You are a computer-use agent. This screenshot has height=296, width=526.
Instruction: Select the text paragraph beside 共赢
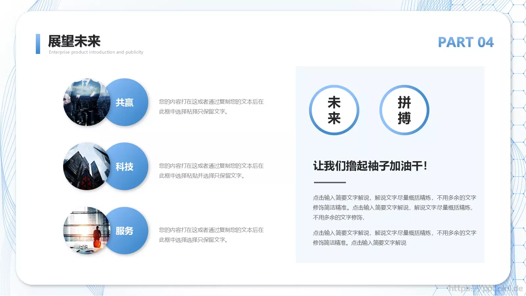(211, 107)
